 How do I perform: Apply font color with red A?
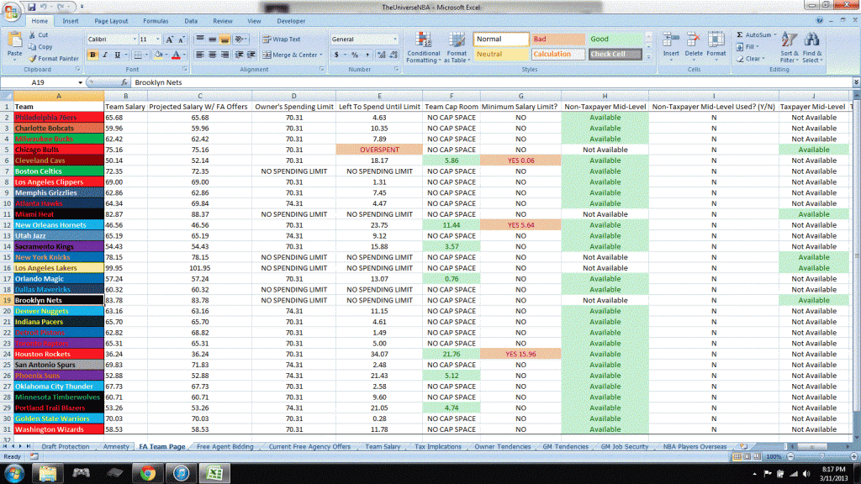[x=176, y=55]
